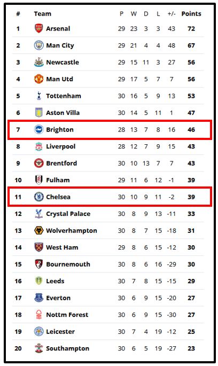Click the Chelsea lion badge icon
This screenshot has width=218, height=366.
point(39,197)
